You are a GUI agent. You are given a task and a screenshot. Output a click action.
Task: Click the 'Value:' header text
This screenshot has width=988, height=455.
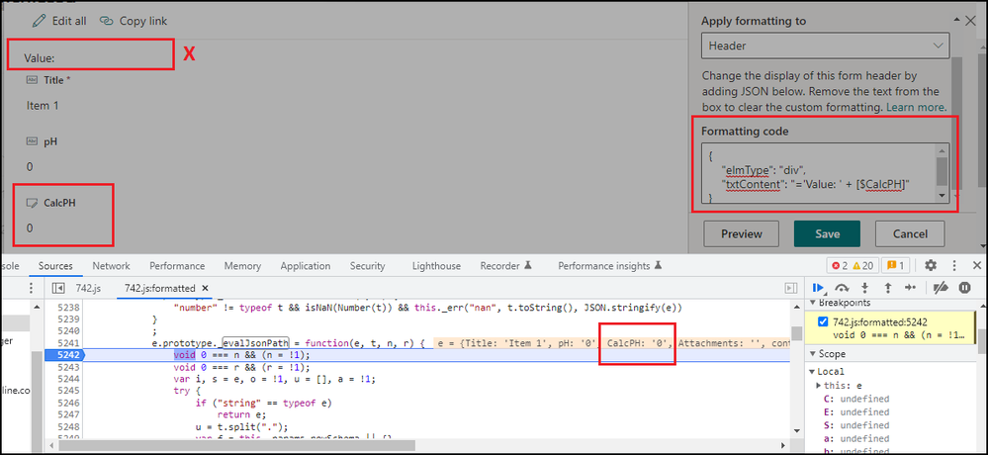point(40,58)
